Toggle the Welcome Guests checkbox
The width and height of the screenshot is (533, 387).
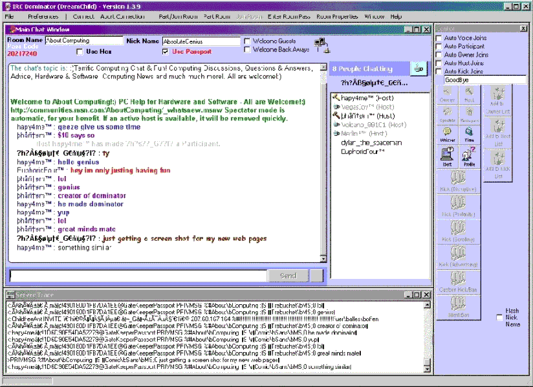tap(247, 41)
